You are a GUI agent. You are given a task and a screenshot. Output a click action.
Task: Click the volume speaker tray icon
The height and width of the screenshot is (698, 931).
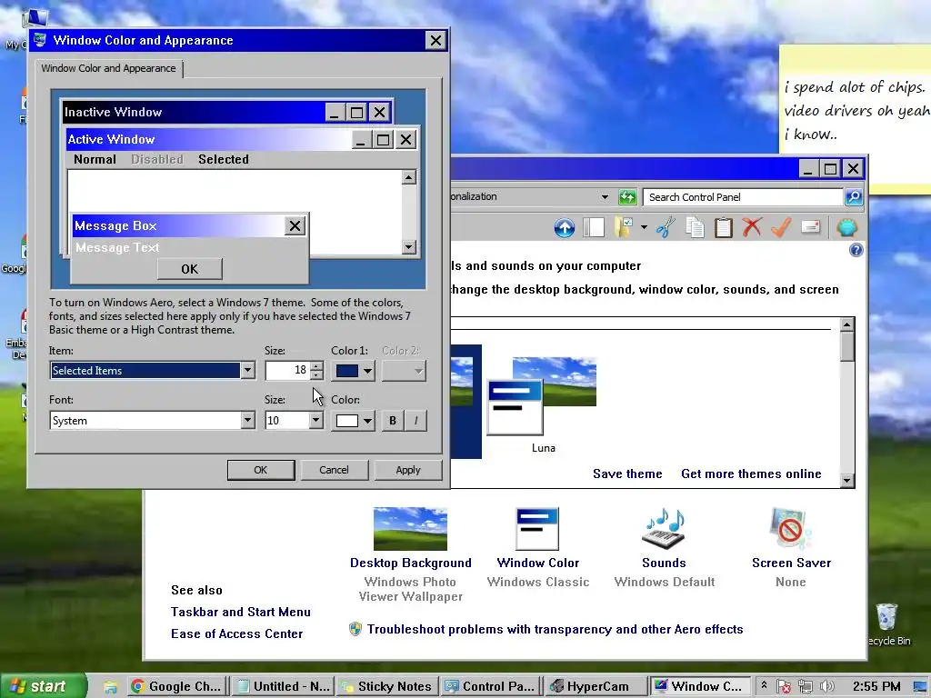826,687
